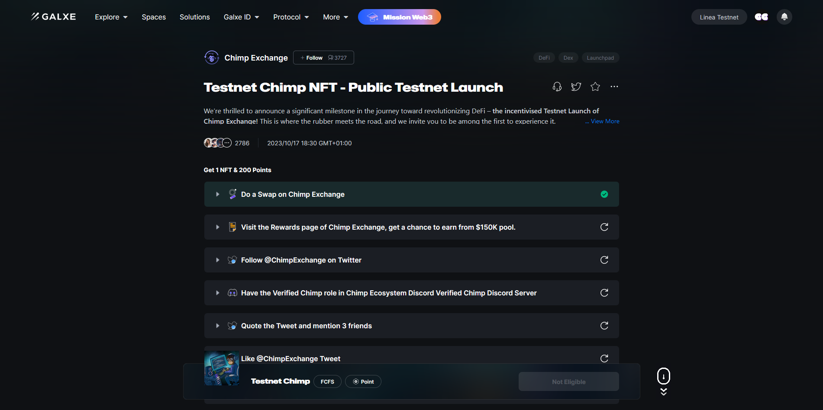Open the Galxe ID dropdown

pyautogui.click(x=241, y=17)
